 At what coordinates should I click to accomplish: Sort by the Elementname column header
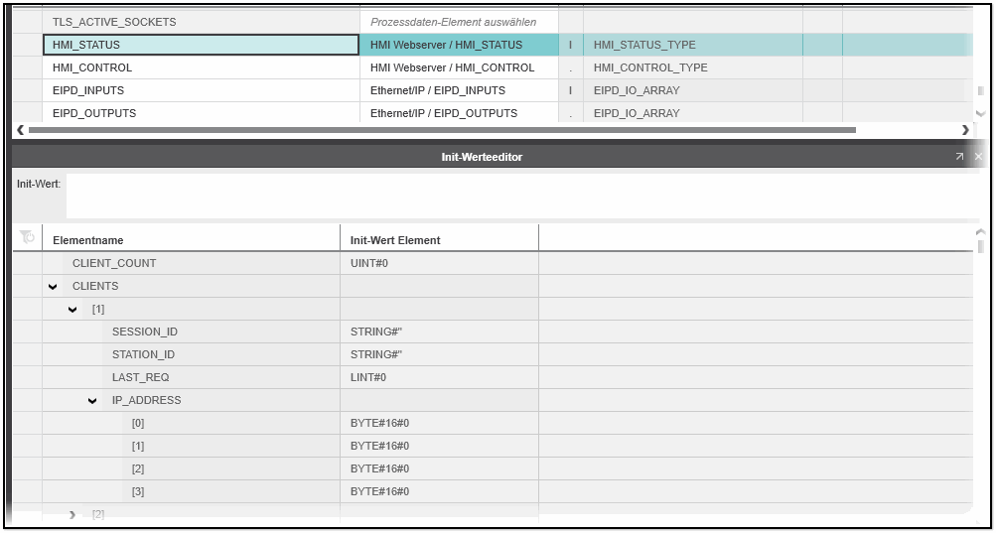pos(189,240)
